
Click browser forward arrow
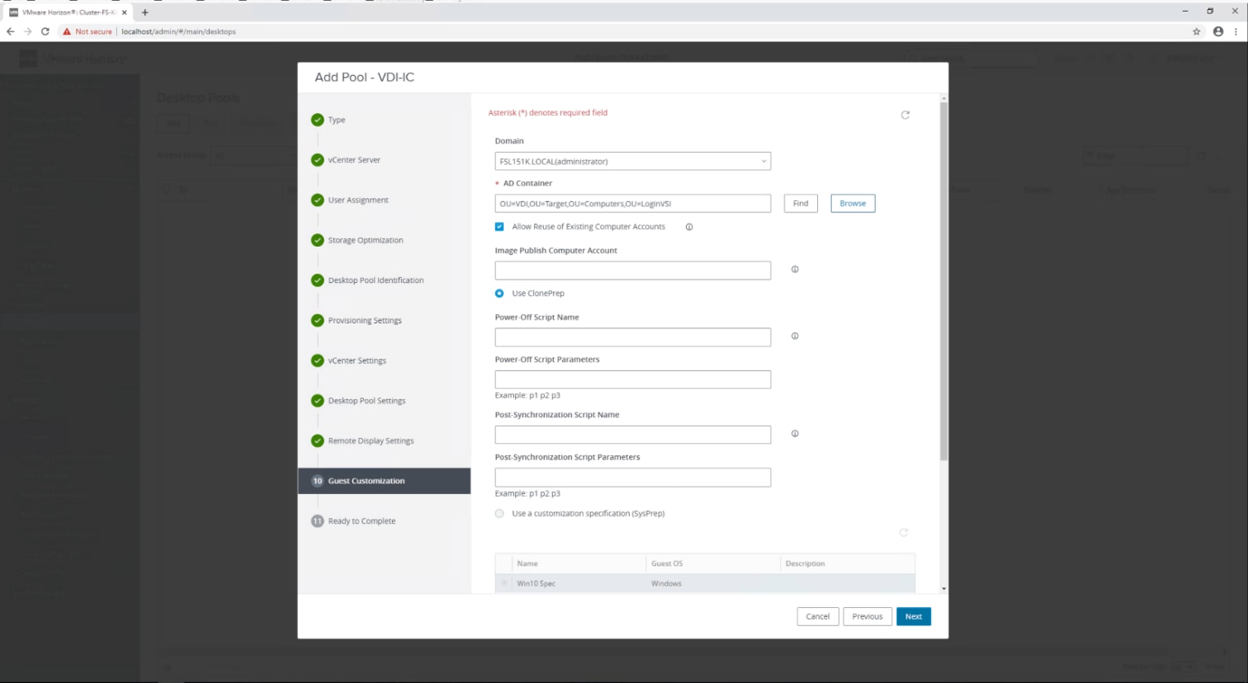click(28, 31)
